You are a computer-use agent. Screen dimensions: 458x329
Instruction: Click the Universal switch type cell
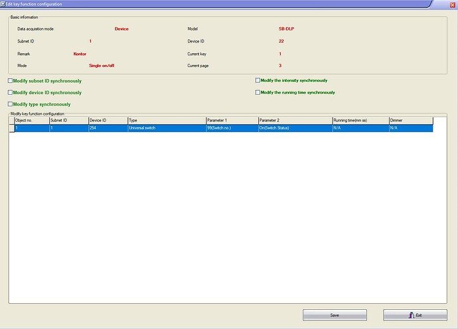167,128
